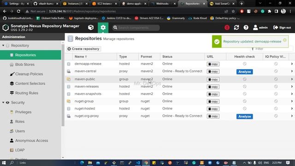
Task: Sort by the Format column header
Action: point(149,57)
